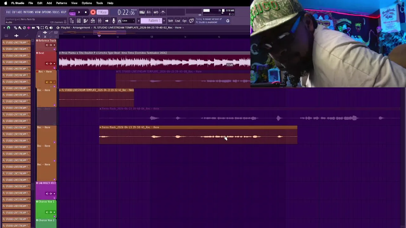Viewport: 406px width, 228px height.
Task: Click the Cmd modifier button
Action: 177,21
